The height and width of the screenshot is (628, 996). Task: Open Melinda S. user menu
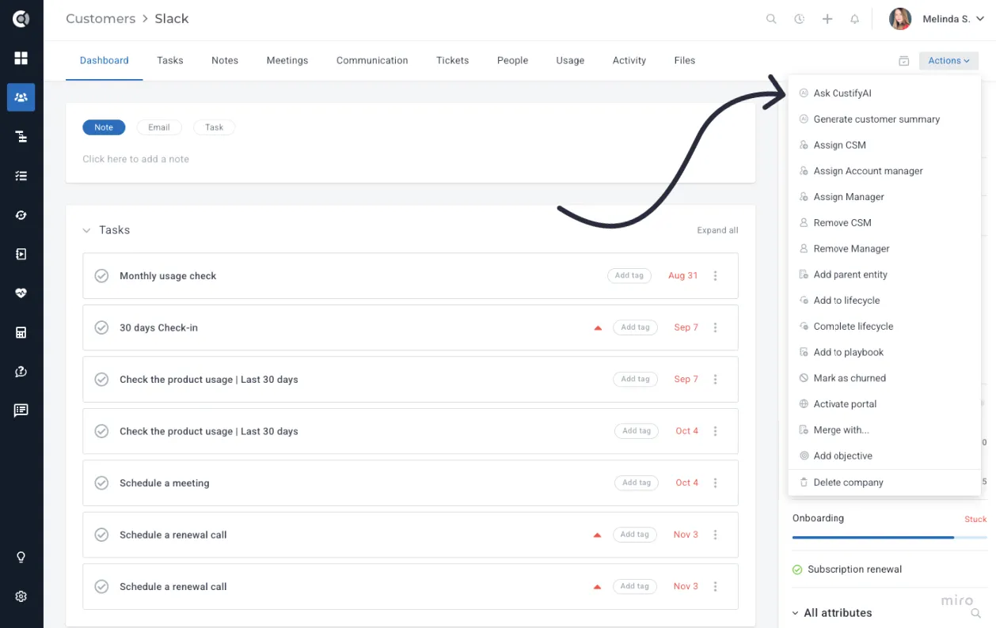[953, 19]
